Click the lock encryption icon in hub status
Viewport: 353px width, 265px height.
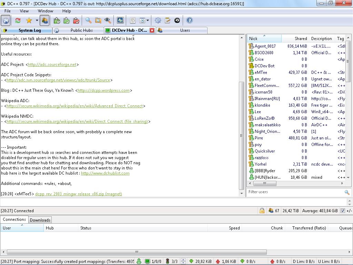(x=262, y=211)
